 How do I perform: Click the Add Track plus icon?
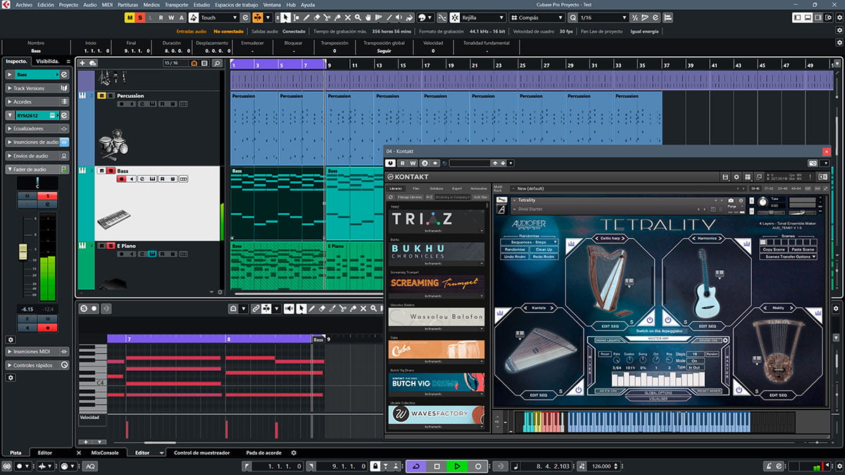tap(84, 63)
